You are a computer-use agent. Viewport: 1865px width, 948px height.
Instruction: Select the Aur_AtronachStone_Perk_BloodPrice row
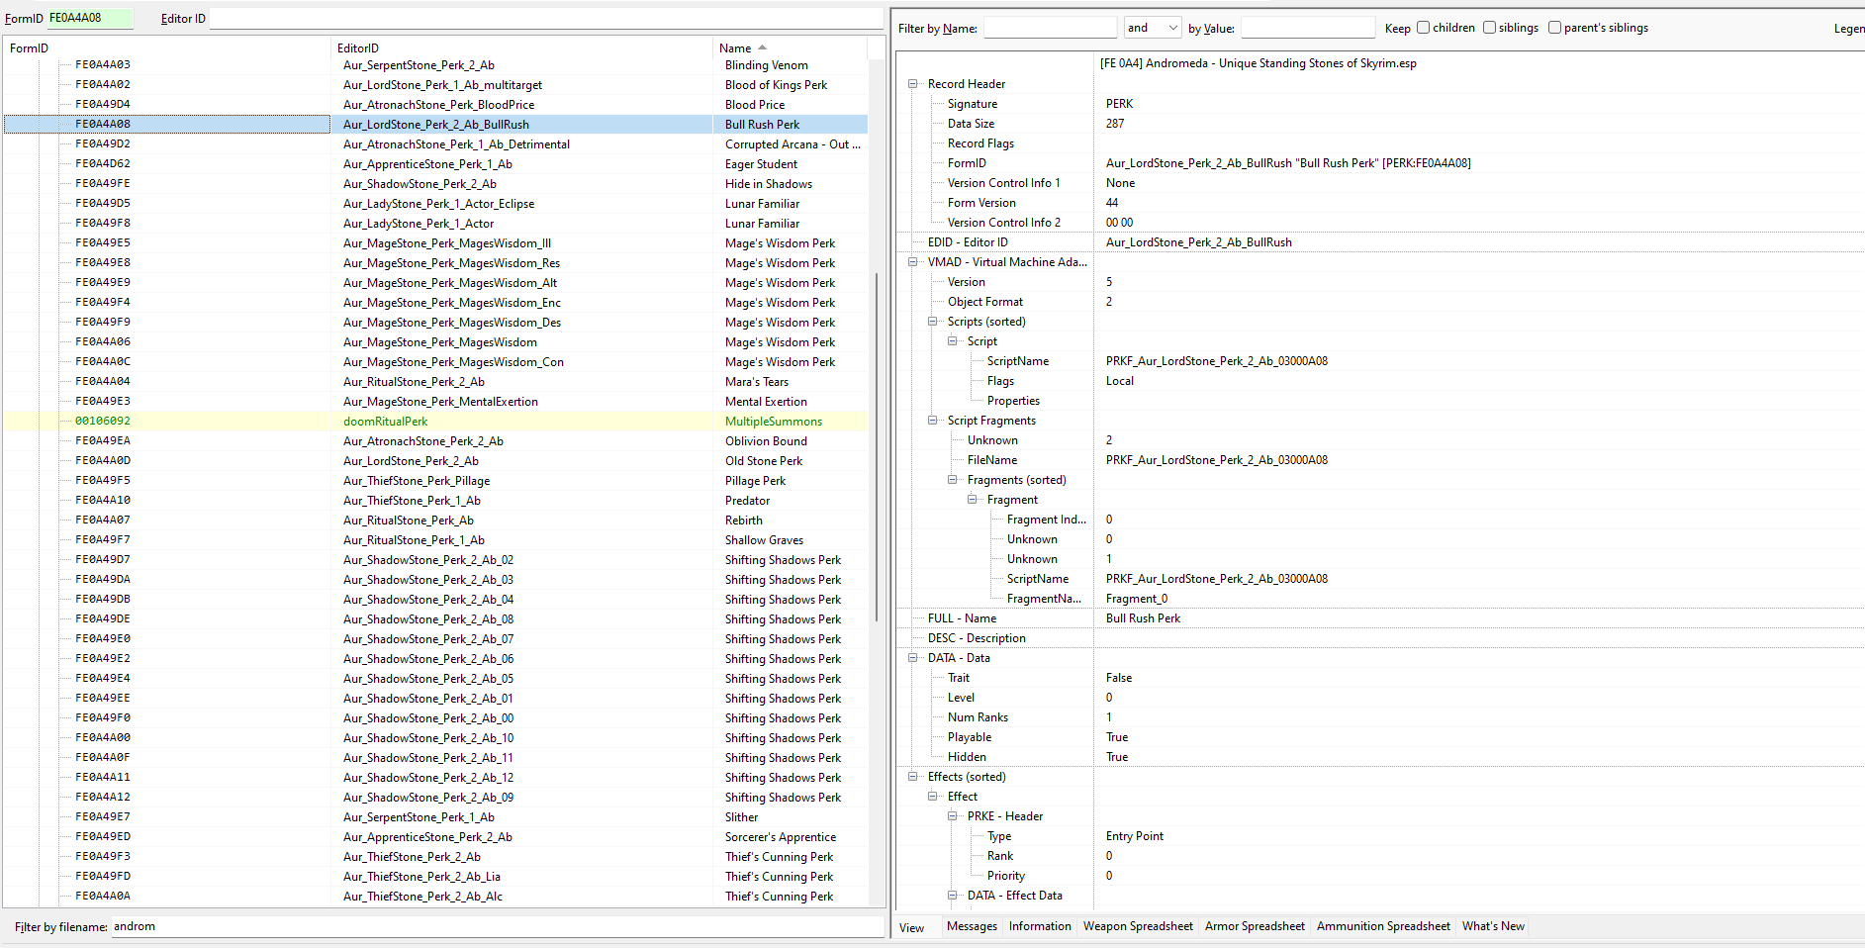[435, 105]
